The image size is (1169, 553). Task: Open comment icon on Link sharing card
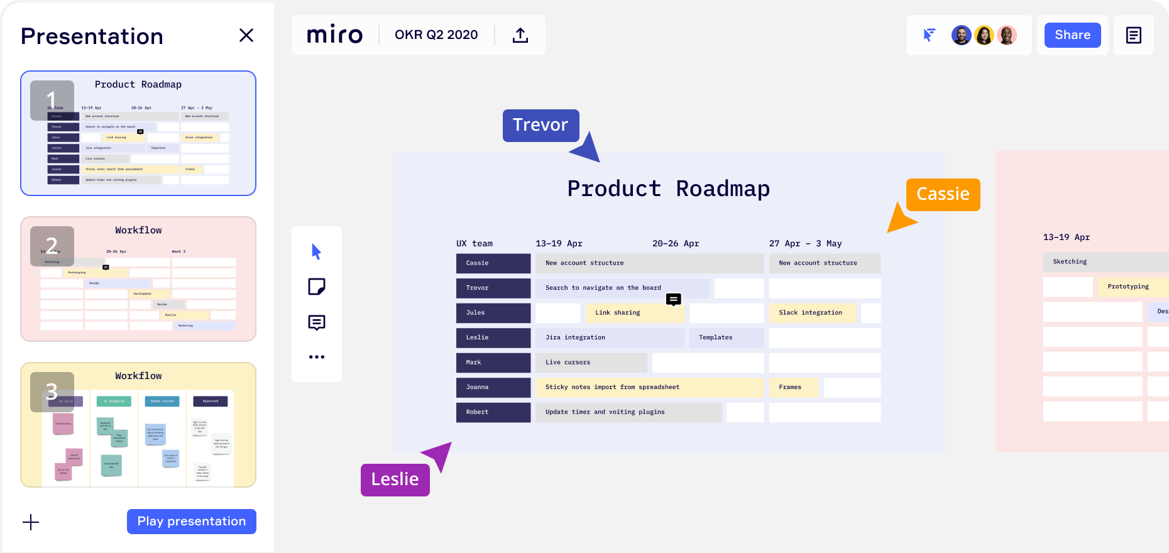[x=674, y=300]
